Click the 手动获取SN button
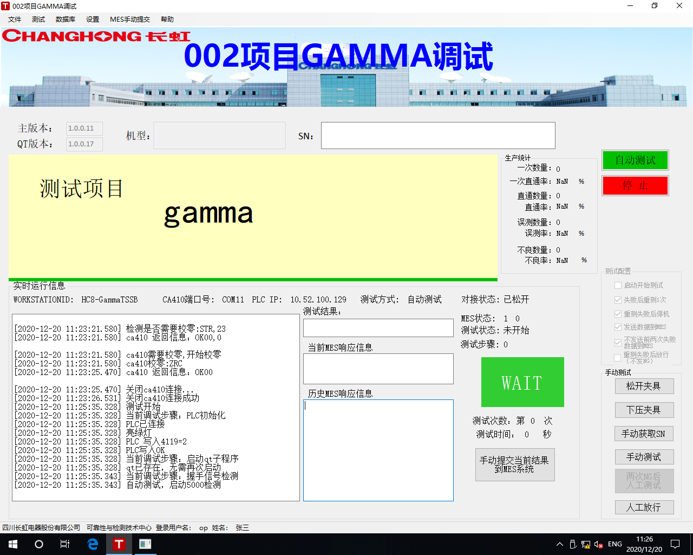693x555 pixels. click(644, 434)
